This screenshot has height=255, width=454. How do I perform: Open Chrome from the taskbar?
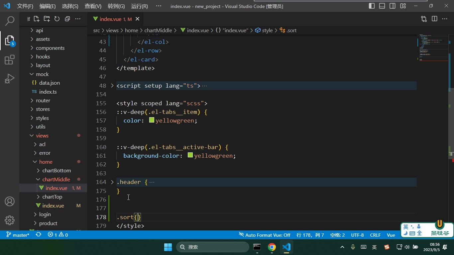coord(272,247)
